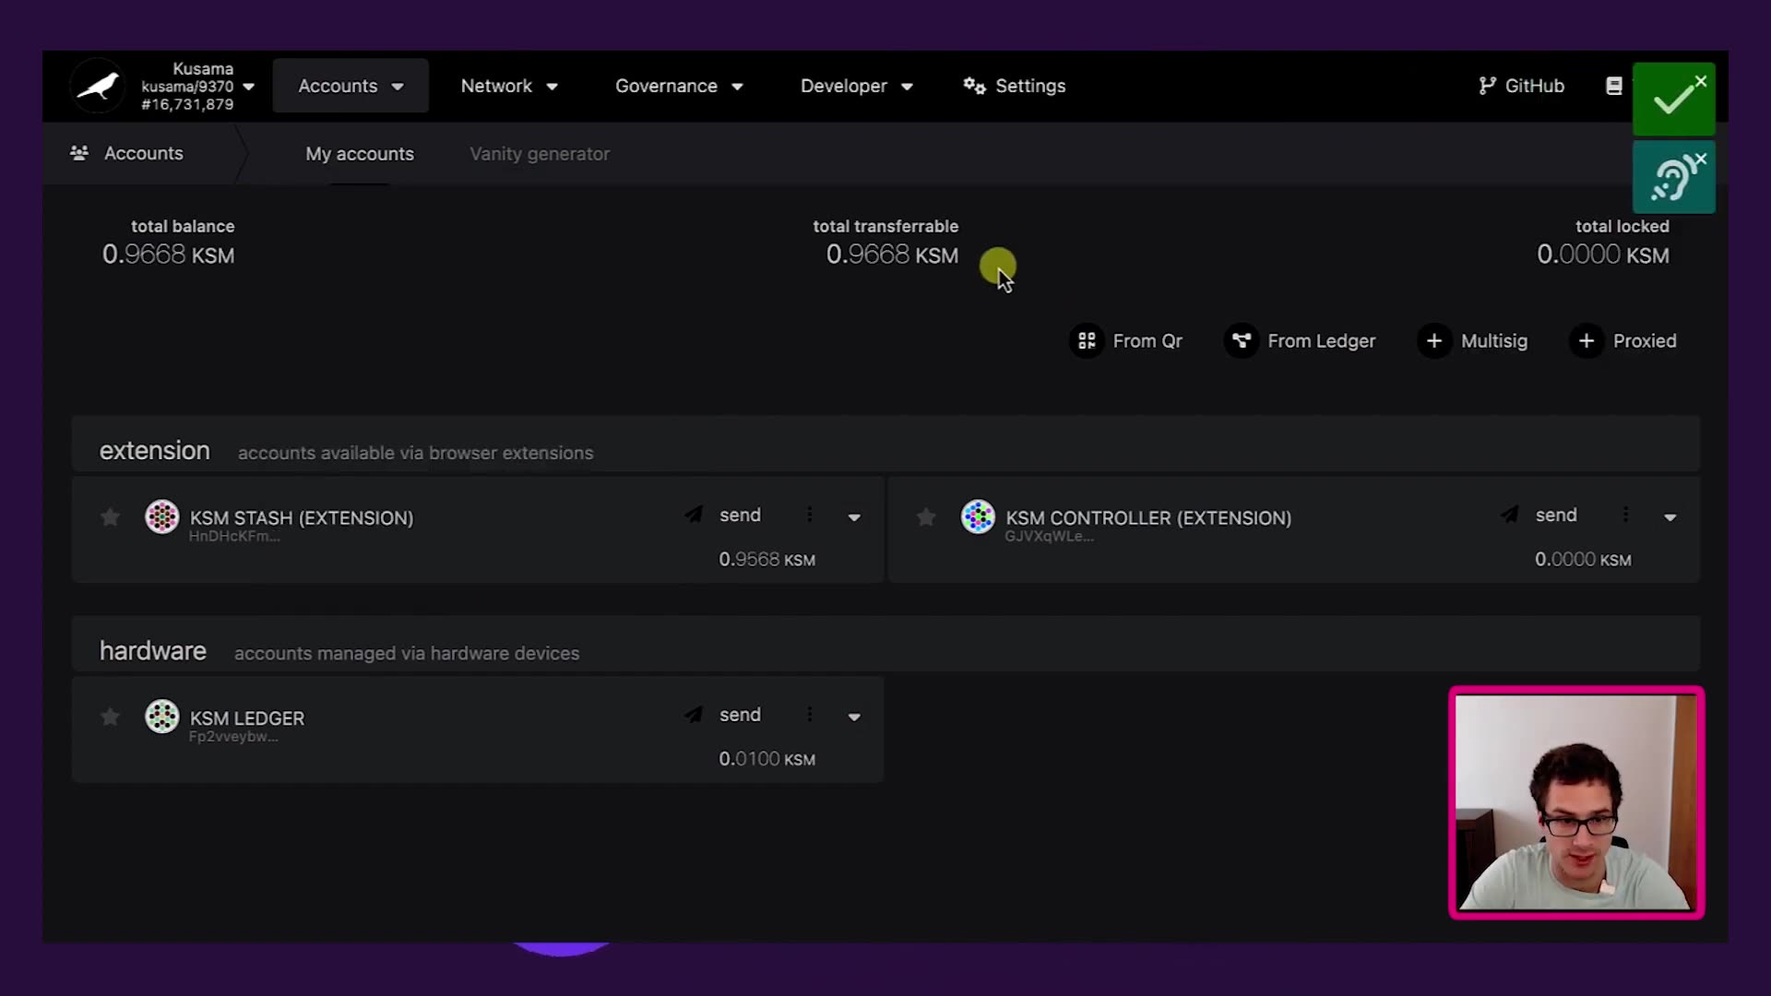The height and width of the screenshot is (996, 1771).
Task: Open the GitHub repository link
Action: 1522,85
